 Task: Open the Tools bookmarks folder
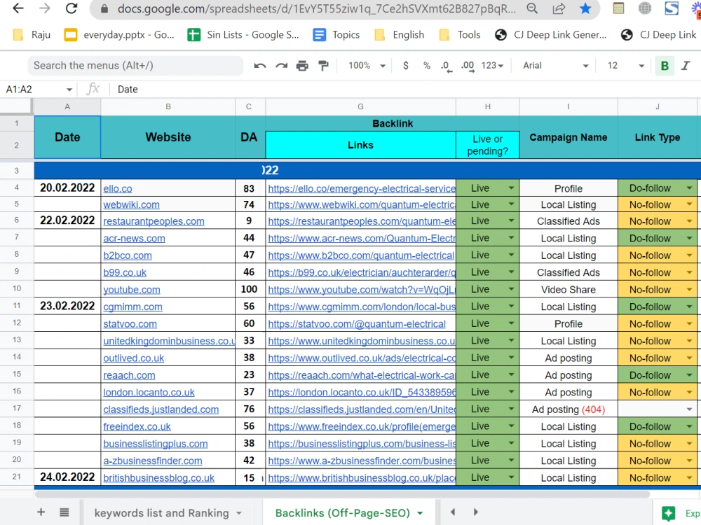(460, 35)
